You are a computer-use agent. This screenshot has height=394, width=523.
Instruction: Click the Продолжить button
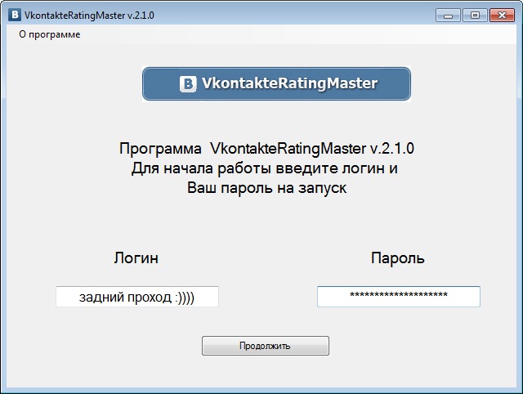(266, 346)
